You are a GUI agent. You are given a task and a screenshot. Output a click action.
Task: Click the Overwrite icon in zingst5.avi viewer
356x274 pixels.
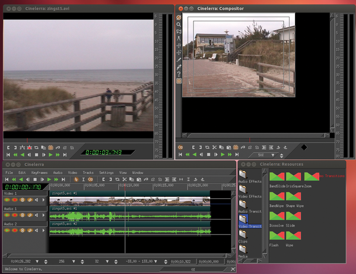pyautogui.click(x=29, y=147)
